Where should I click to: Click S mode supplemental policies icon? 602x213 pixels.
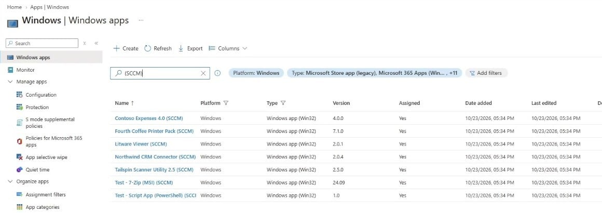pyautogui.click(x=20, y=122)
